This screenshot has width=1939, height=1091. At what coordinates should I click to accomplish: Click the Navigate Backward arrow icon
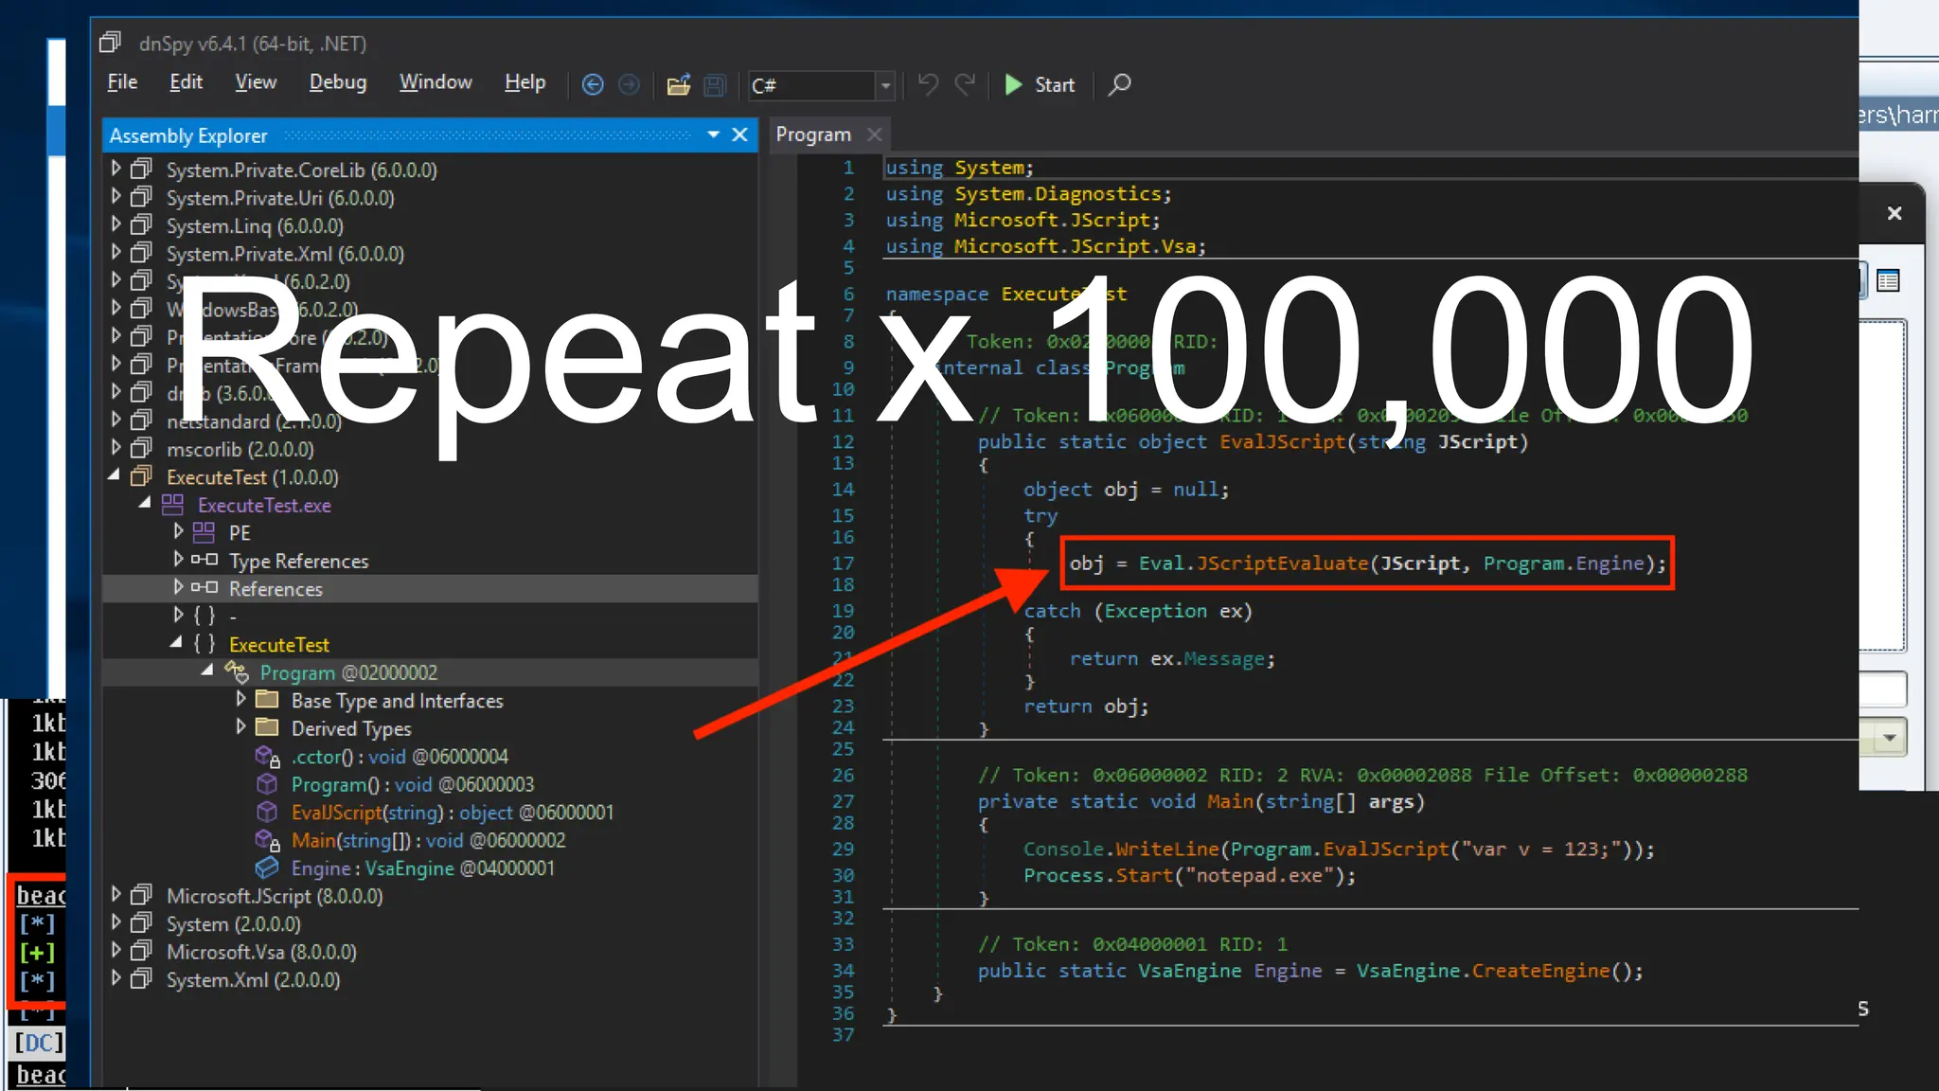pos(593,85)
